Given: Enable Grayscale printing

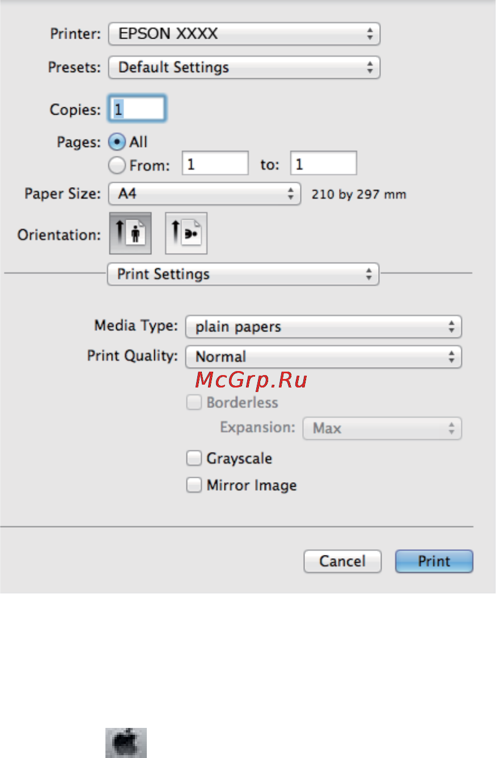Looking at the screenshot, I should coord(194,457).
